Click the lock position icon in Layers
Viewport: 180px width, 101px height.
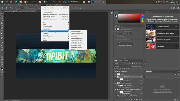point(125,69)
